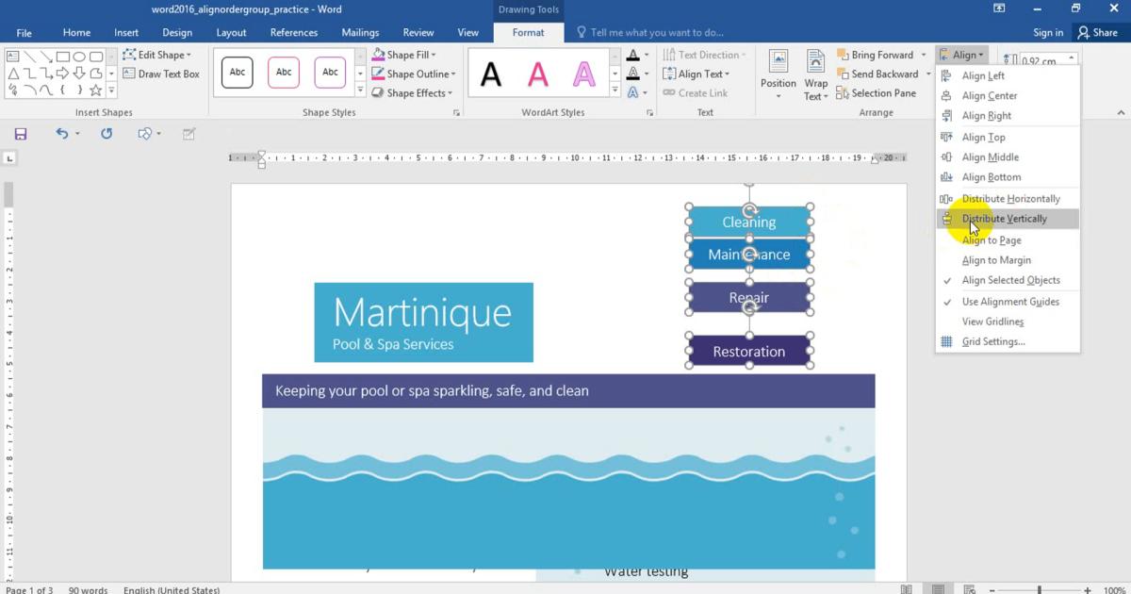1131x594 pixels.
Task: Toggle Align Selected Objects option
Action: pos(1010,280)
